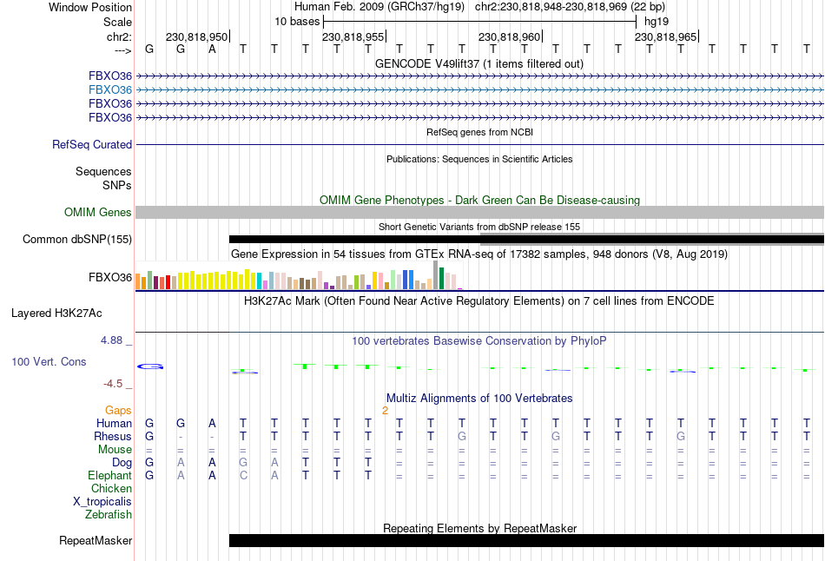This screenshot has height=561, width=825.
Task: Open the GENCODE V49lift37 track title
Action: click(x=479, y=64)
